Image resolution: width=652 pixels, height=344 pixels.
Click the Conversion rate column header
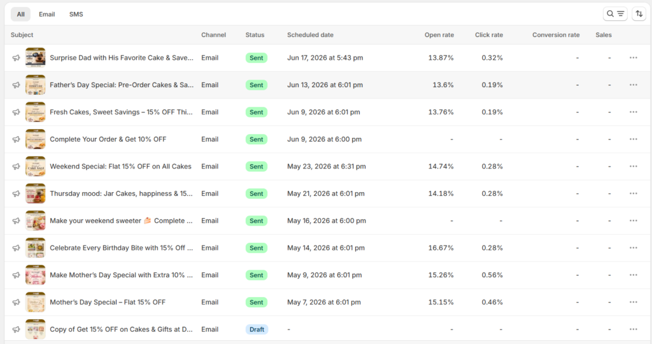point(556,35)
